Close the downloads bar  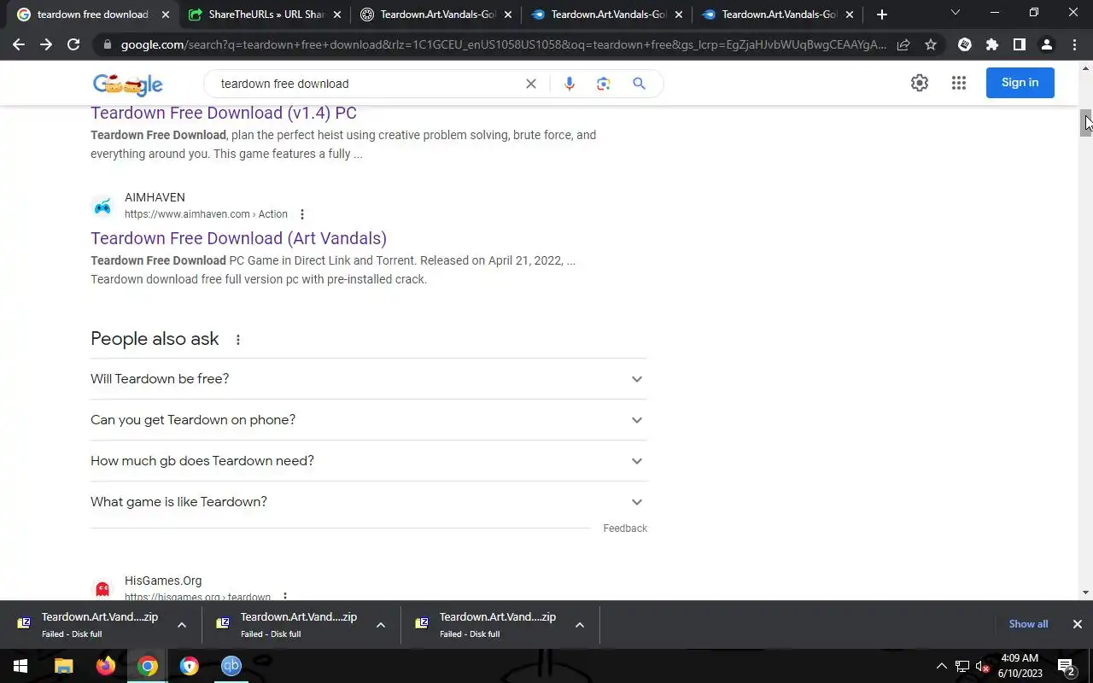[1078, 624]
